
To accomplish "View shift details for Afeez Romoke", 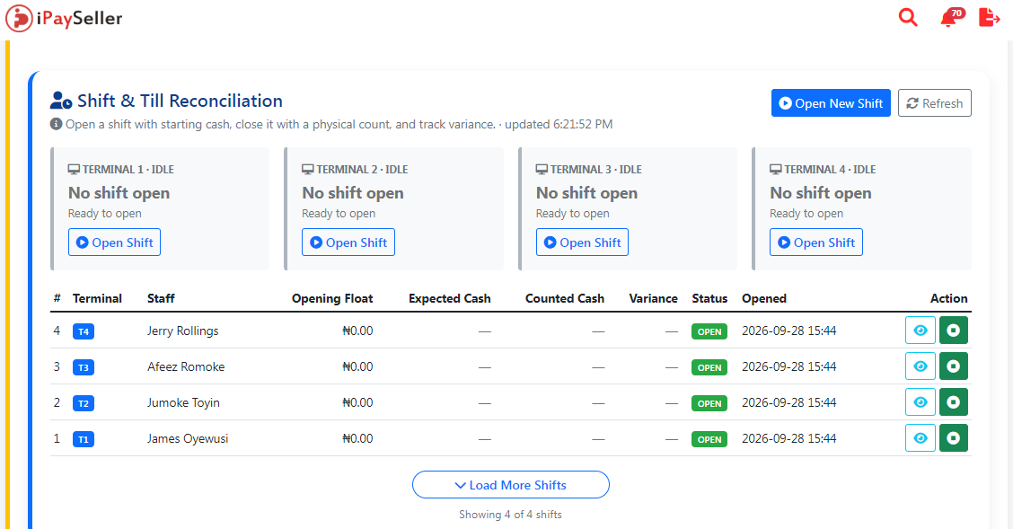I will tap(920, 366).
